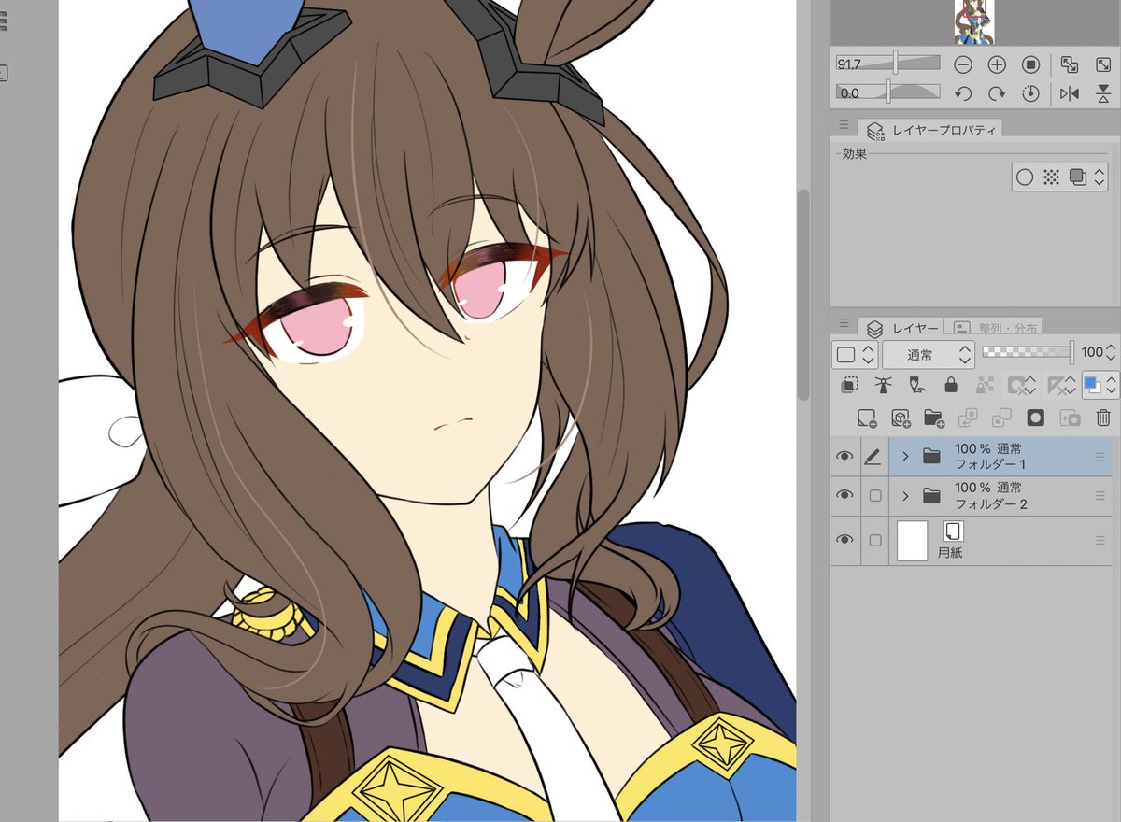Image resolution: width=1121 pixels, height=822 pixels.
Task: Zoom in with the Navigator plus icon
Action: (x=997, y=64)
